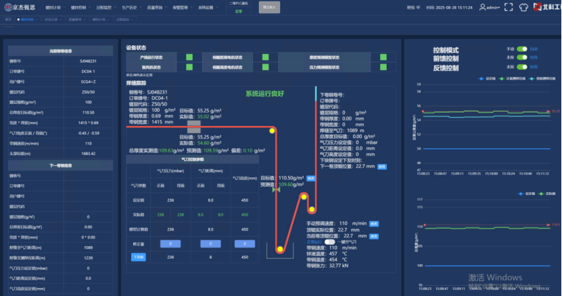The image size is (562, 296).
Task: Toggle the feedback control switch
Action: 522,67
